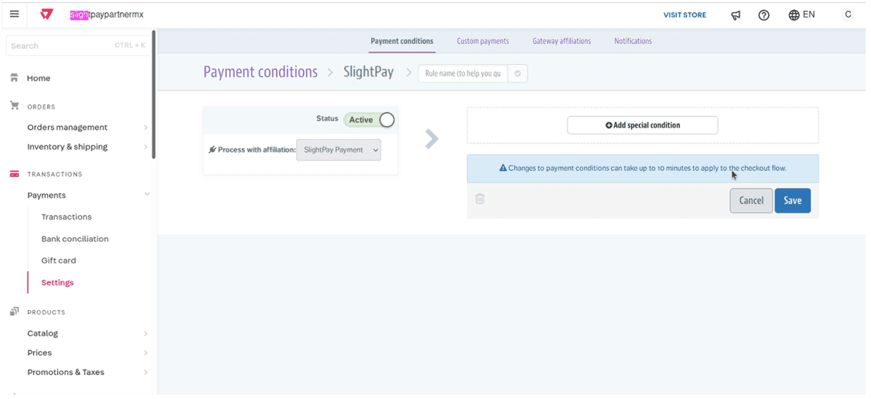Click the payment conditions warning message

point(643,168)
